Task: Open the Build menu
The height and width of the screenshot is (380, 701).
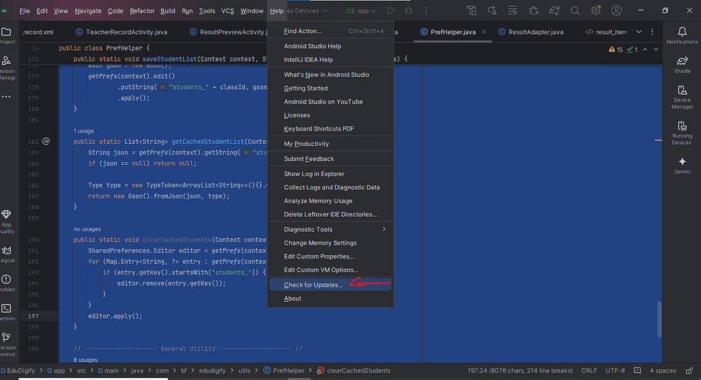Action: 168,11
